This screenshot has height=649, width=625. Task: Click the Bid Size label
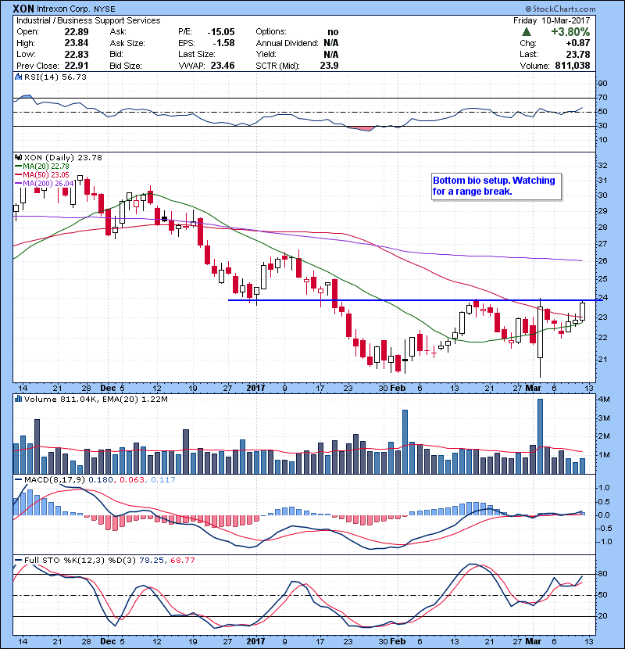(x=126, y=66)
